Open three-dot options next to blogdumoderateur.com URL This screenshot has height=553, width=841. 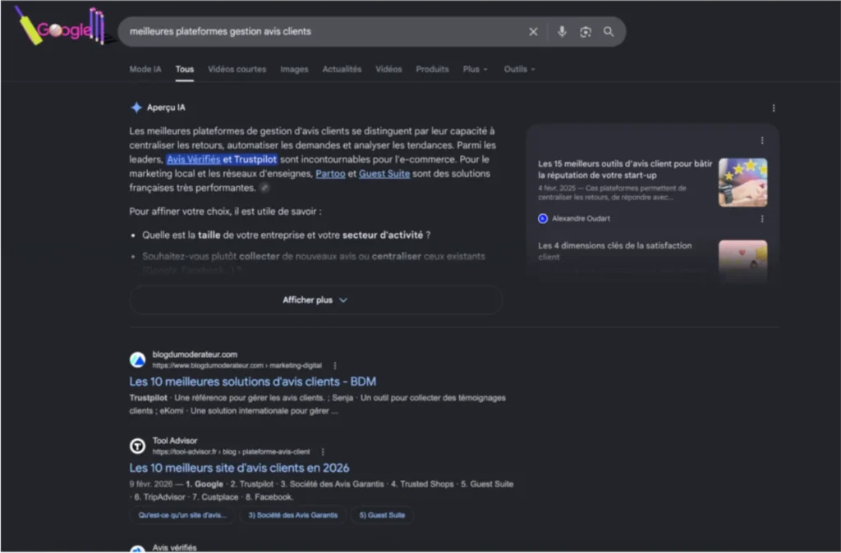point(335,365)
